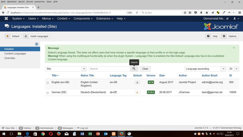Open the Help dropdown in the top menu
This screenshot has width=243, height=137.
(x=121, y=19)
